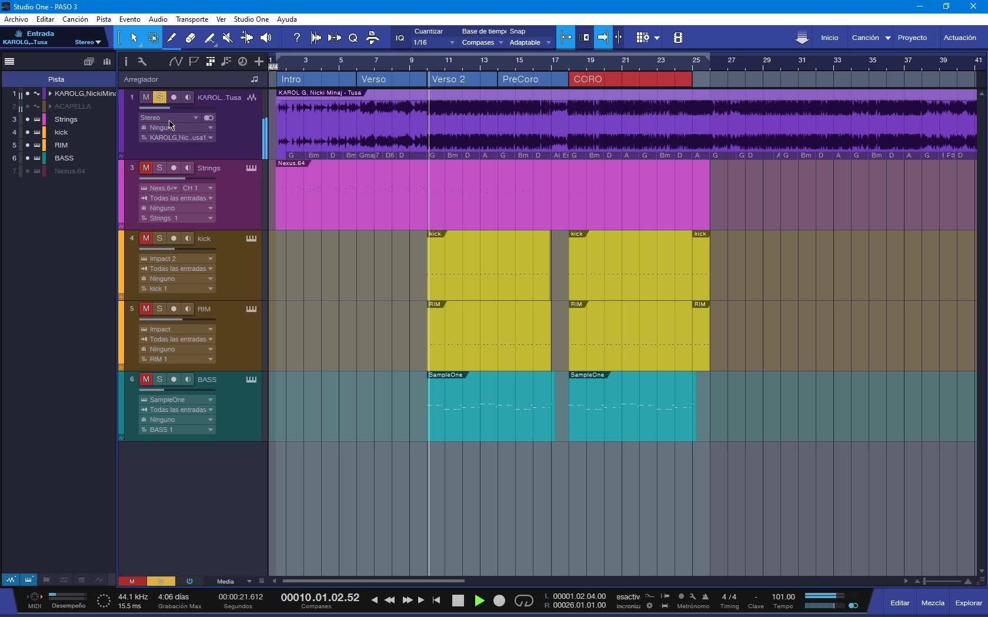Unmute the Strings track

point(146,168)
